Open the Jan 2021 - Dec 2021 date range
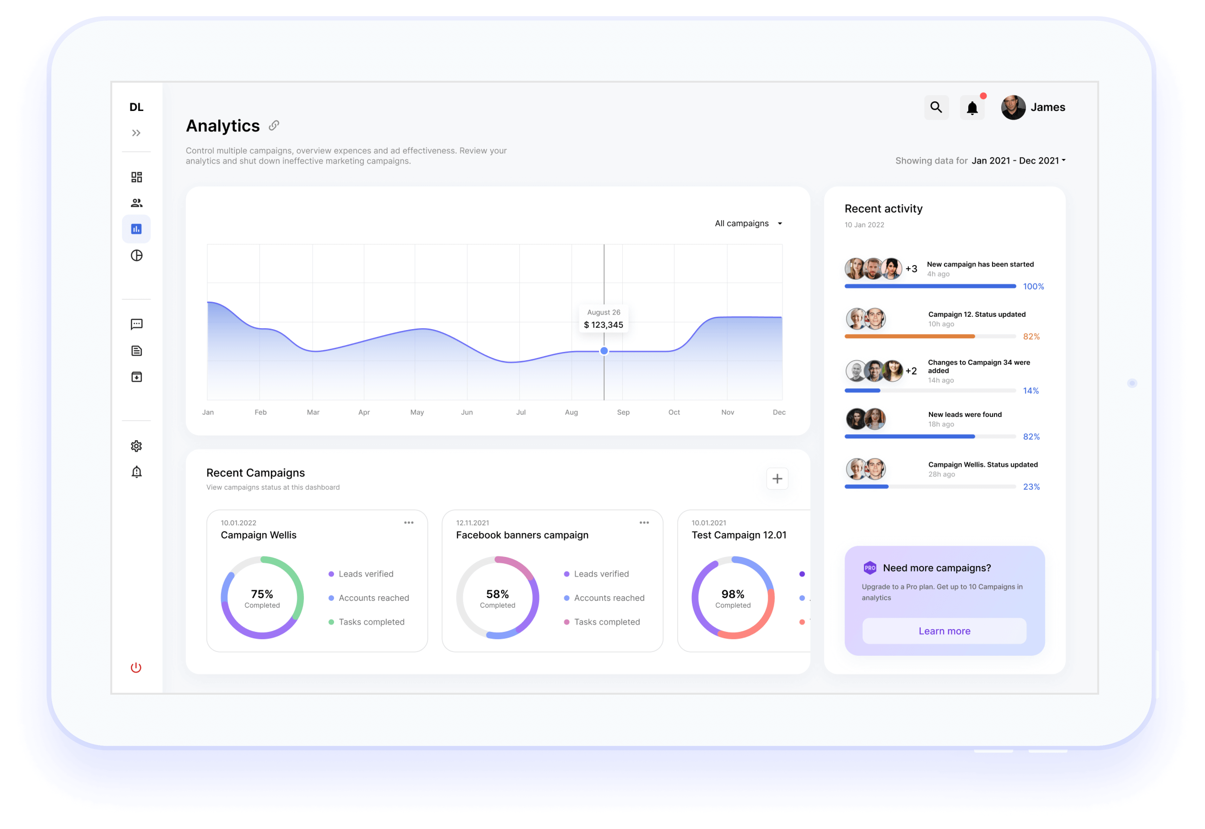This screenshot has width=1205, height=829. pyautogui.click(x=1018, y=161)
